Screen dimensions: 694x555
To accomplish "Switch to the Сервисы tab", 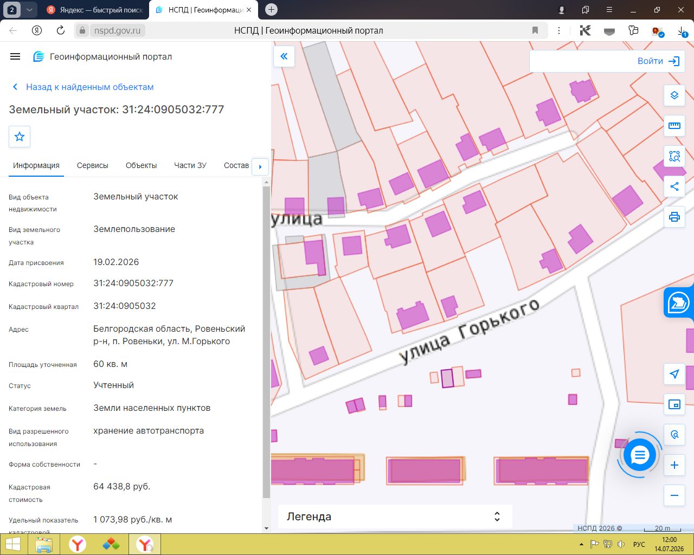I will (x=93, y=165).
